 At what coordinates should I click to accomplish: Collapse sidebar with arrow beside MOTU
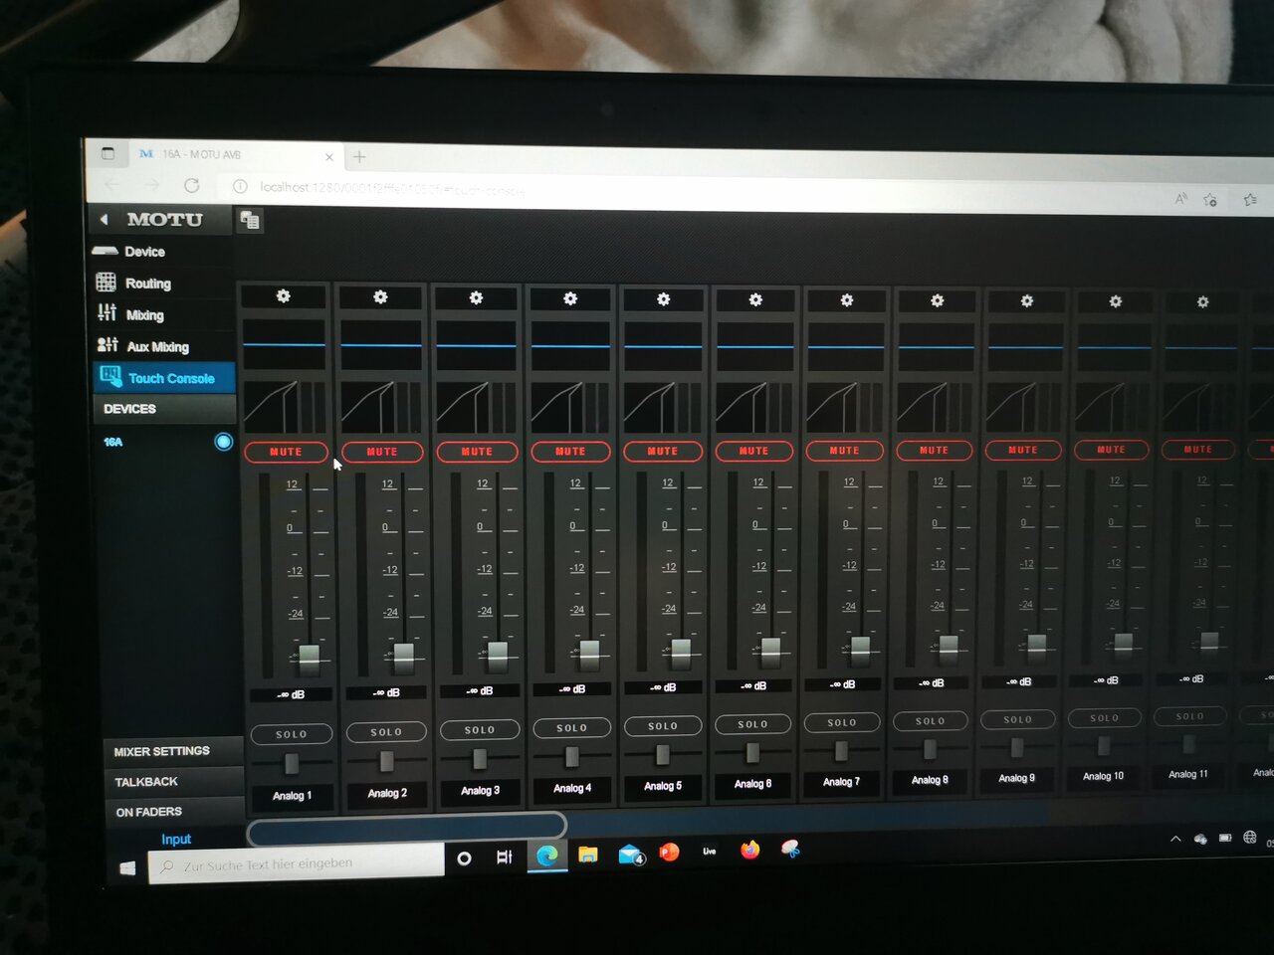tap(104, 220)
